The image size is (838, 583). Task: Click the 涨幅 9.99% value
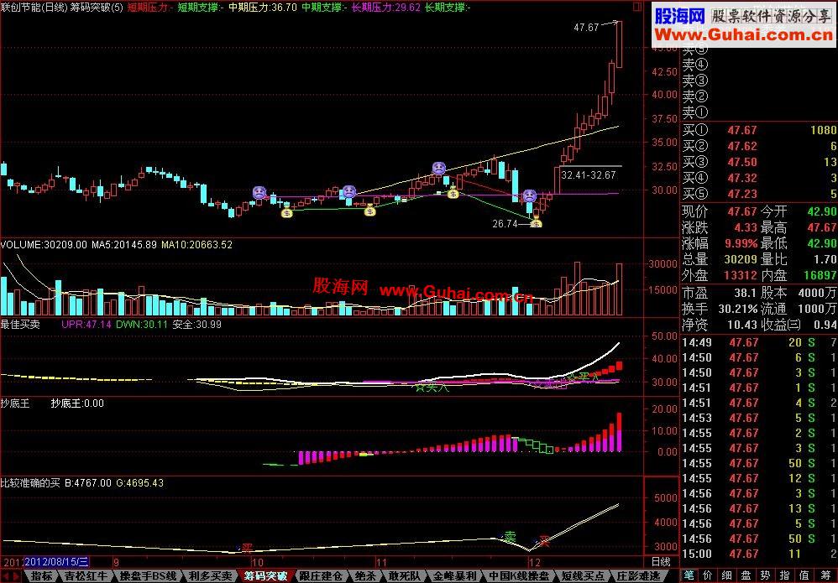(x=741, y=243)
